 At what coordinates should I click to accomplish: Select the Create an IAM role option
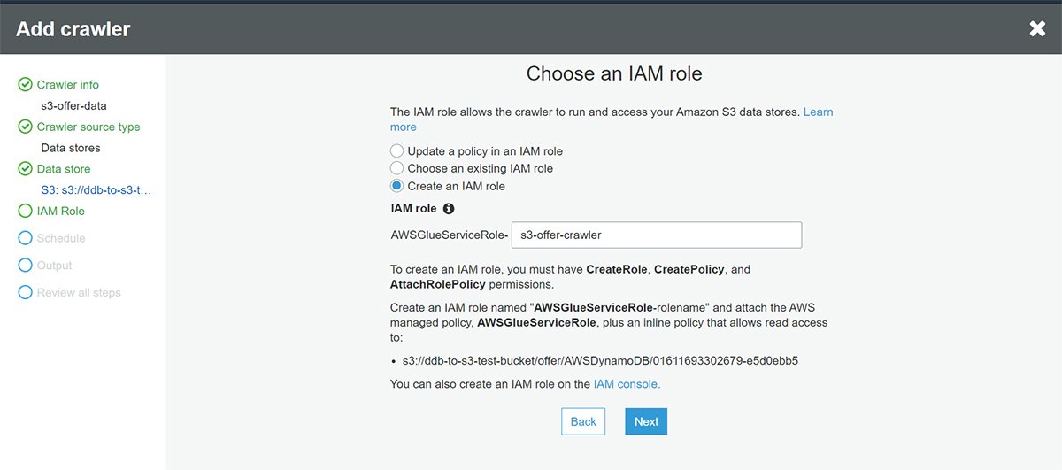tap(397, 186)
